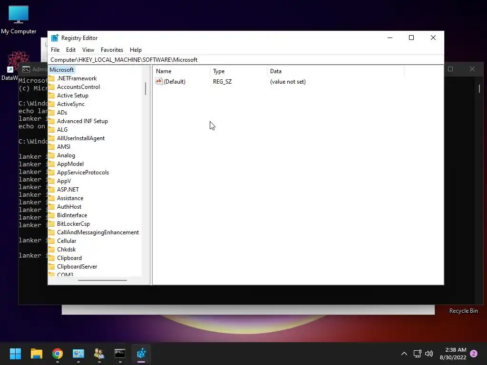Click the tree pane vertical scrollbar thumb
Screen dimensions: 487x365
tap(146, 88)
